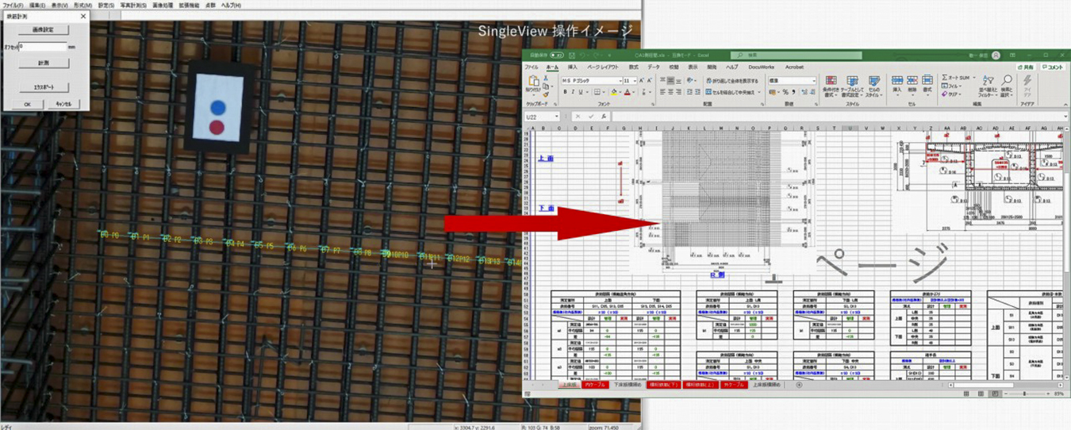Open the ファイル(F) menu in SingleView
The width and height of the screenshot is (1071, 430).
[x=13, y=5]
